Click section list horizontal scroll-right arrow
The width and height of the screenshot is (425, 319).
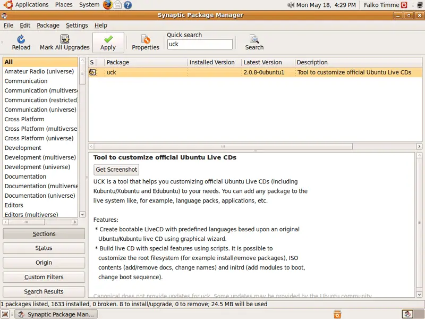tap(74, 222)
